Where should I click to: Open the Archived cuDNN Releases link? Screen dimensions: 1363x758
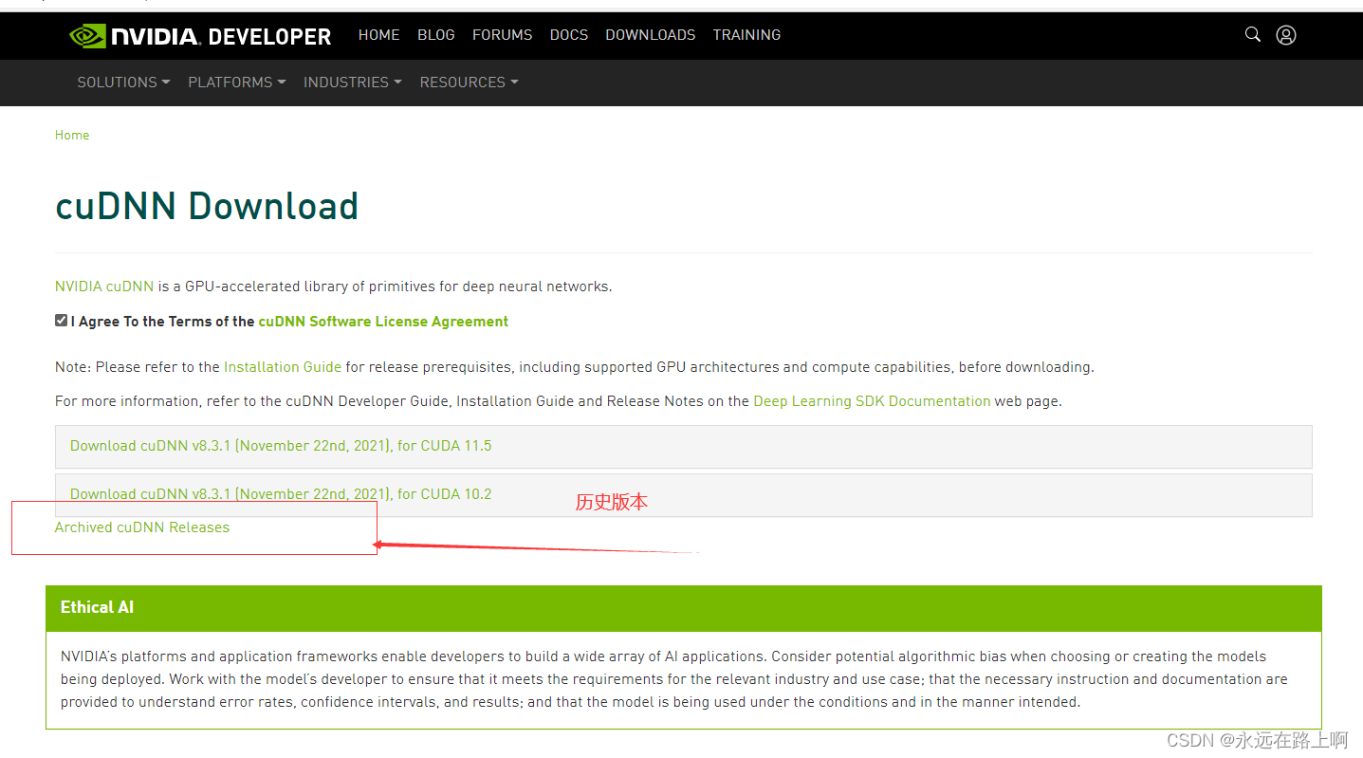(142, 527)
